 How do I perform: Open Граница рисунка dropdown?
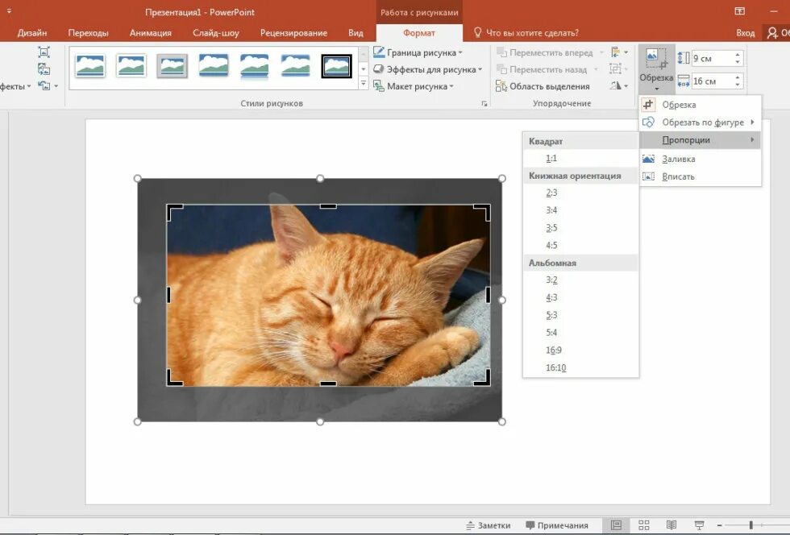tap(418, 52)
